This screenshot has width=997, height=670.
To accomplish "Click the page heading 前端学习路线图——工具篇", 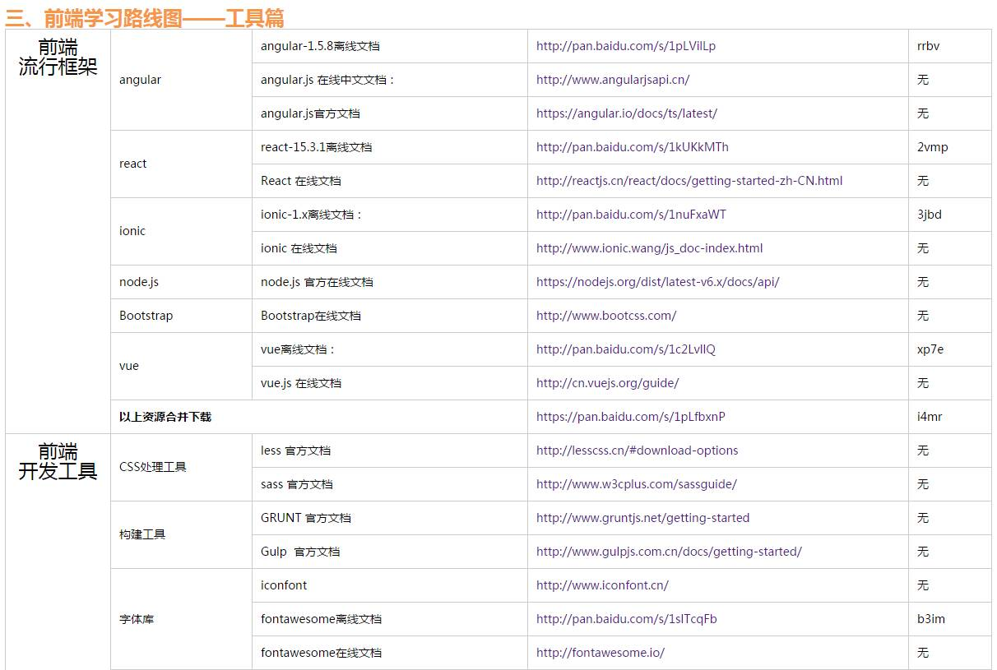I will pyautogui.click(x=145, y=18).
